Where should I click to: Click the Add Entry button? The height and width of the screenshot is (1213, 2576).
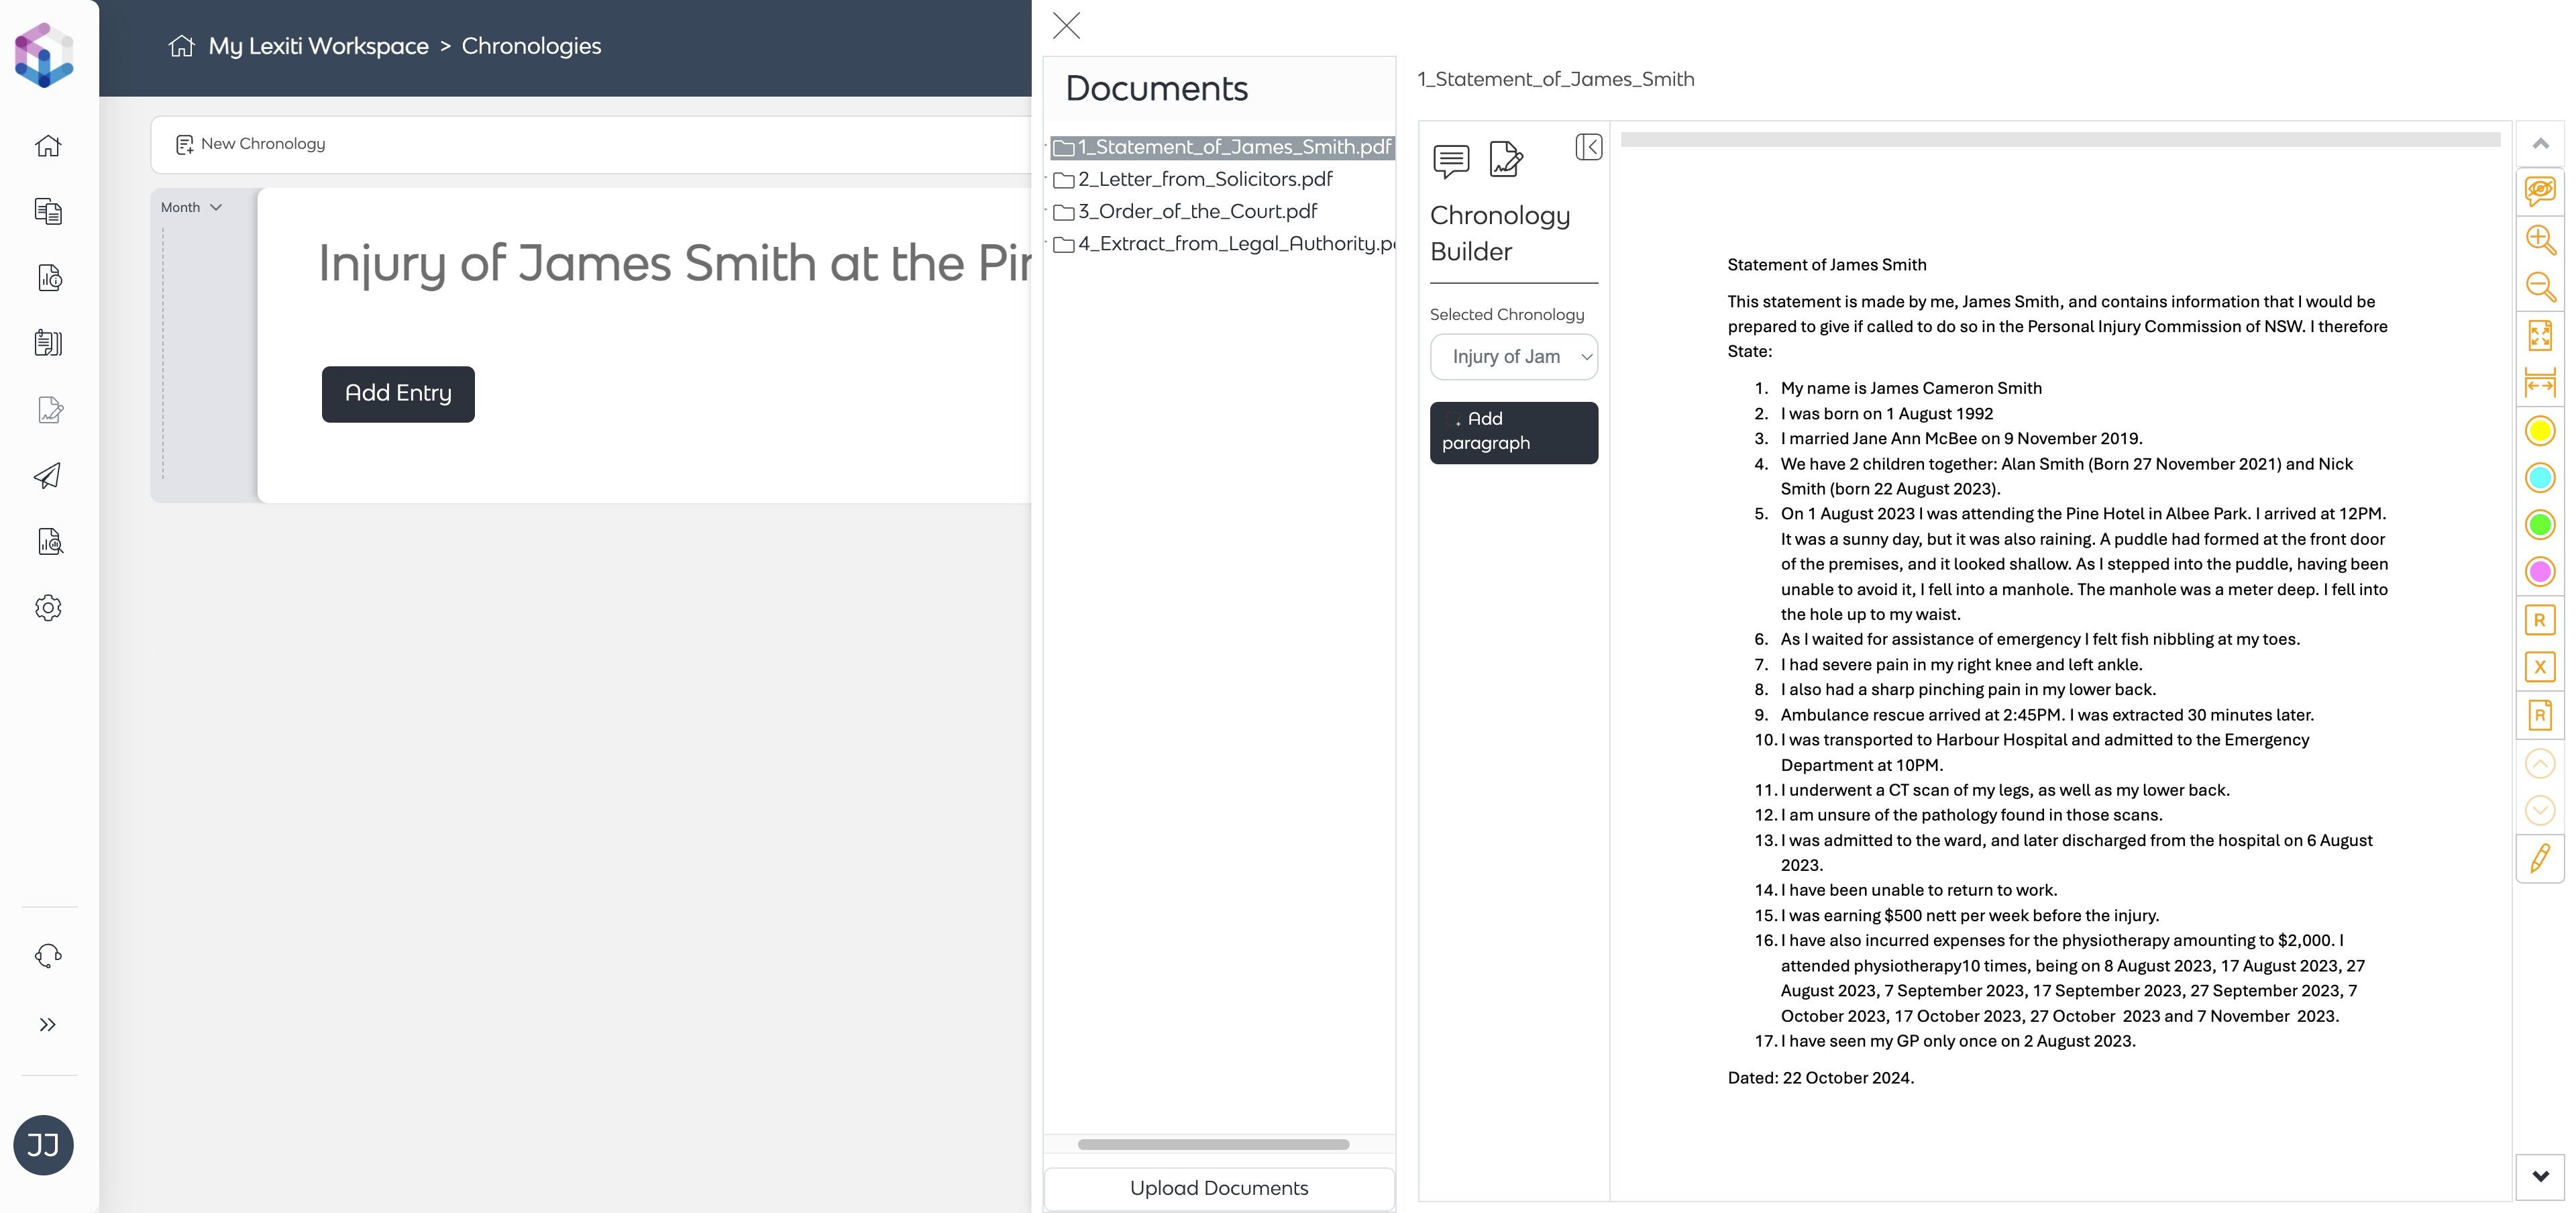click(x=398, y=394)
